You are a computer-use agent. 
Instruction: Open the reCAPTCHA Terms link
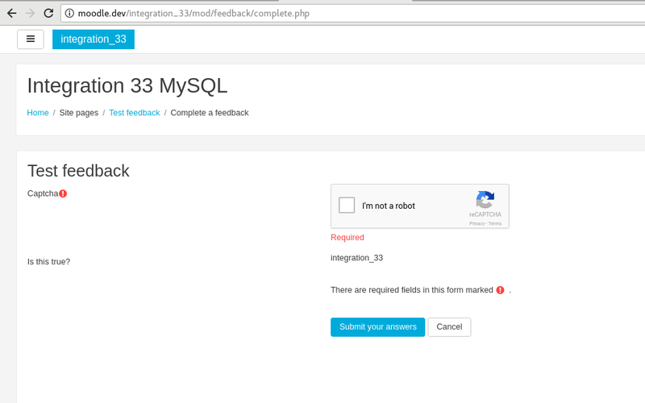point(495,224)
